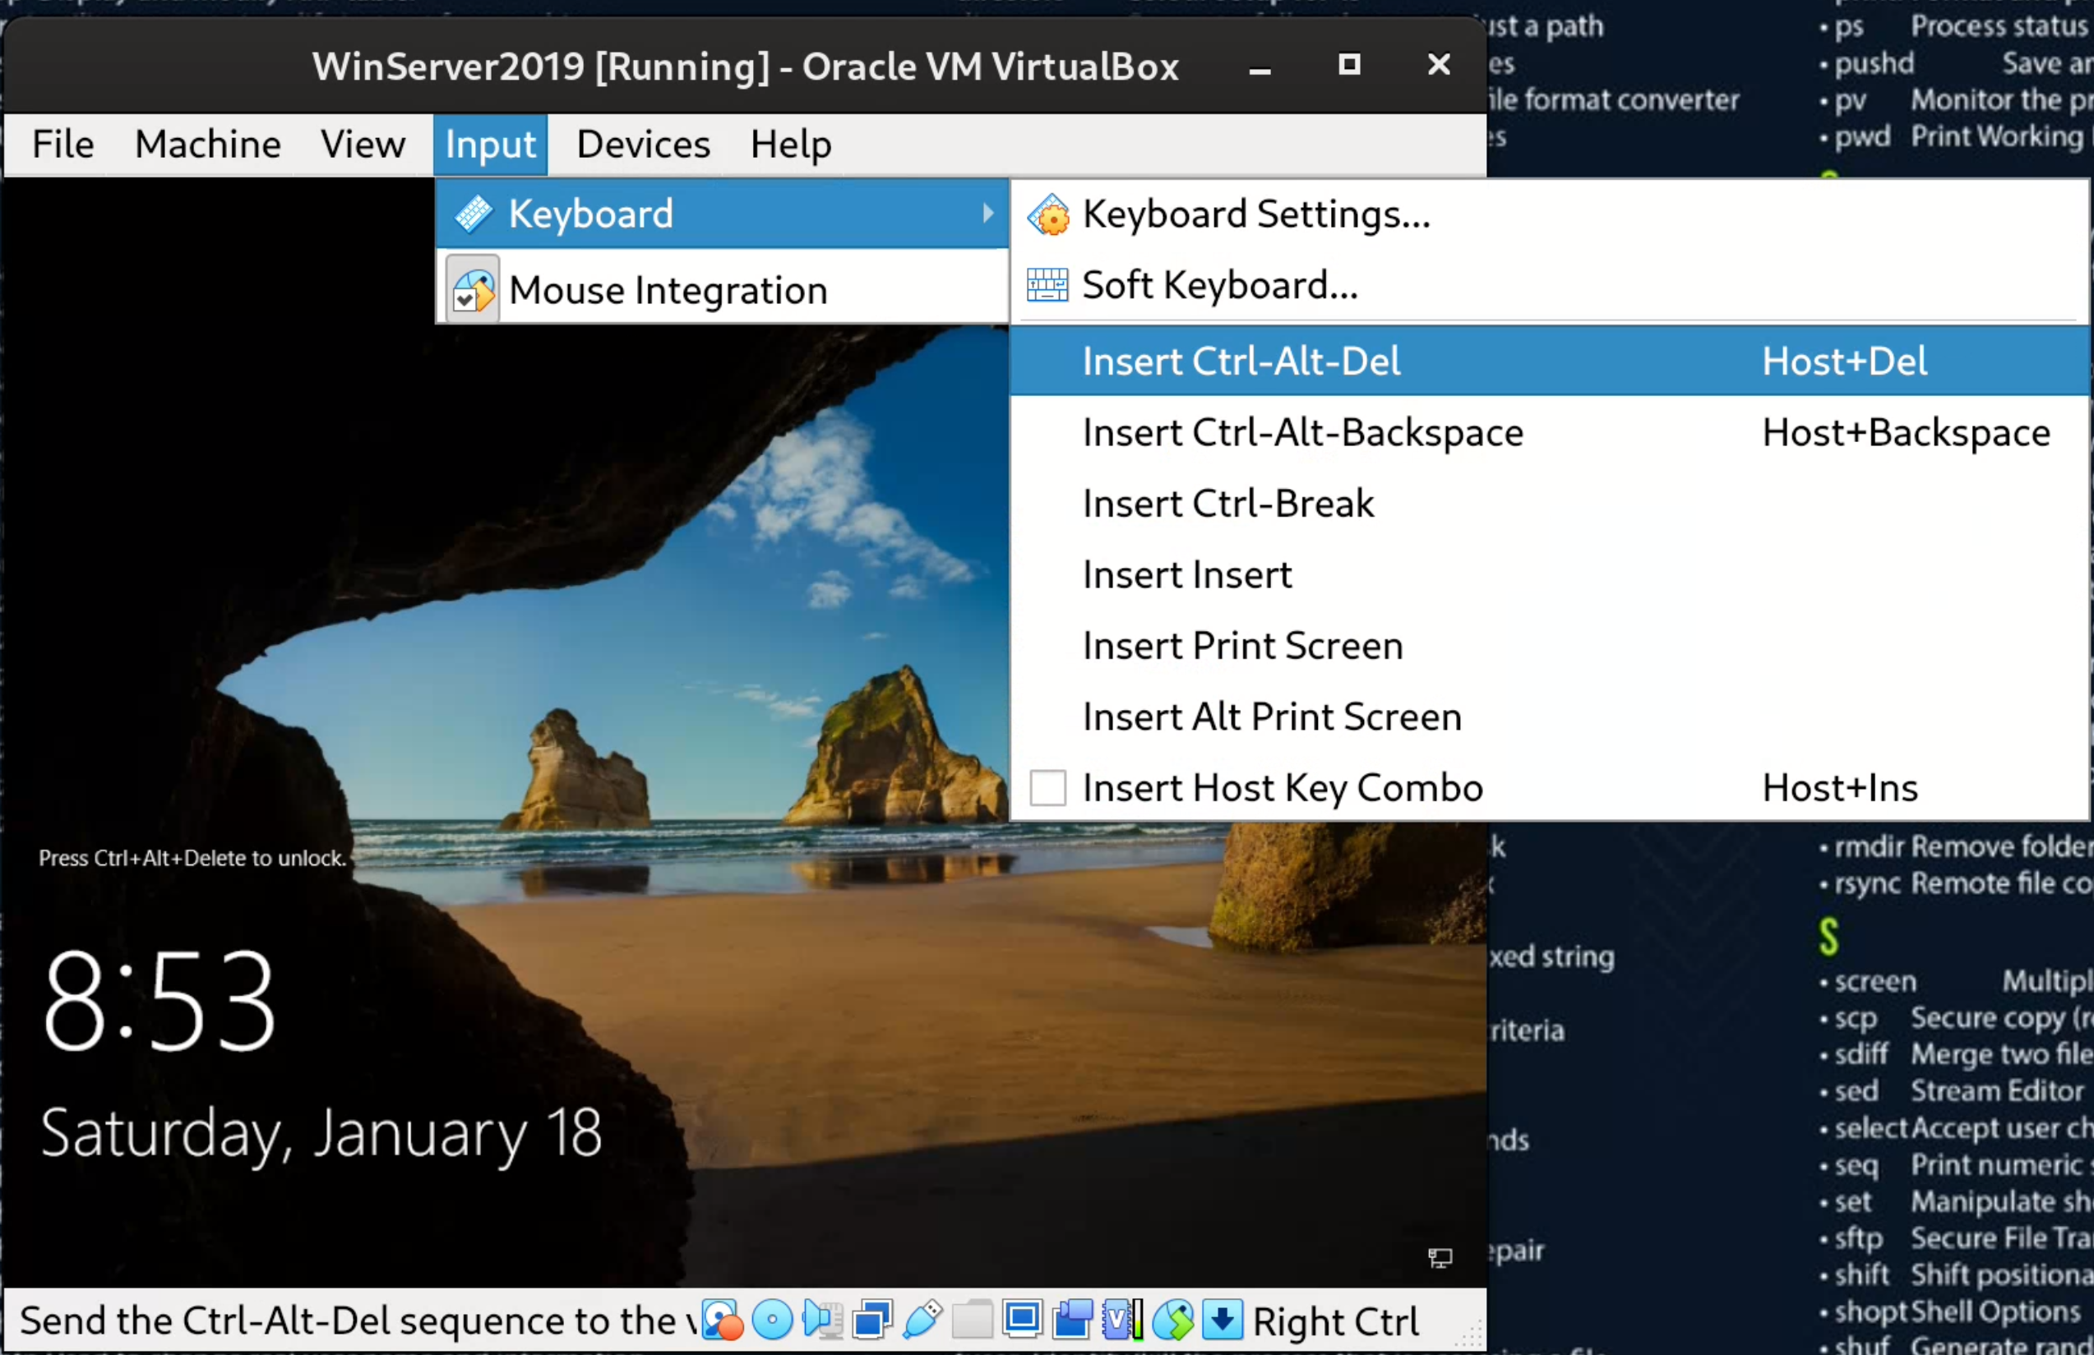The width and height of the screenshot is (2094, 1355).
Task: Open the Devices menu
Action: tap(643, 144)
